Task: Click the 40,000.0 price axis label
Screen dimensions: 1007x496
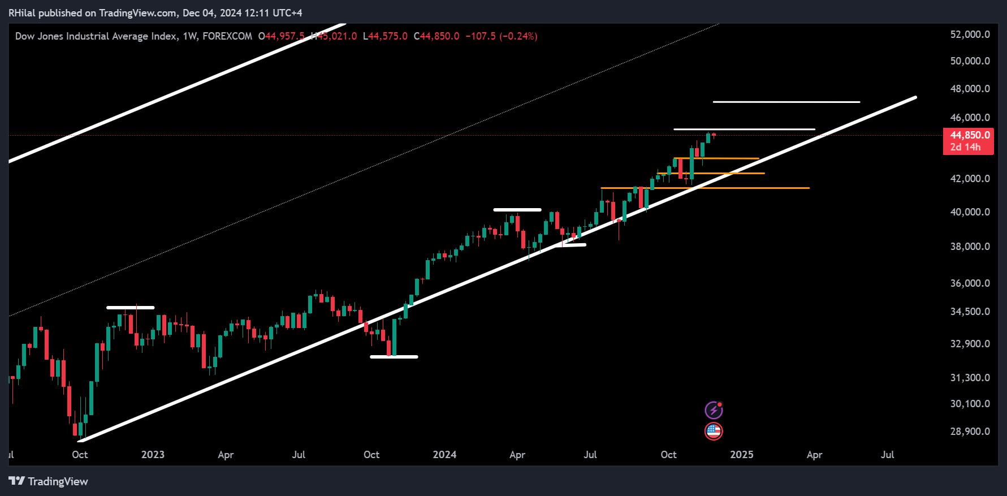Action: point(970,212)
